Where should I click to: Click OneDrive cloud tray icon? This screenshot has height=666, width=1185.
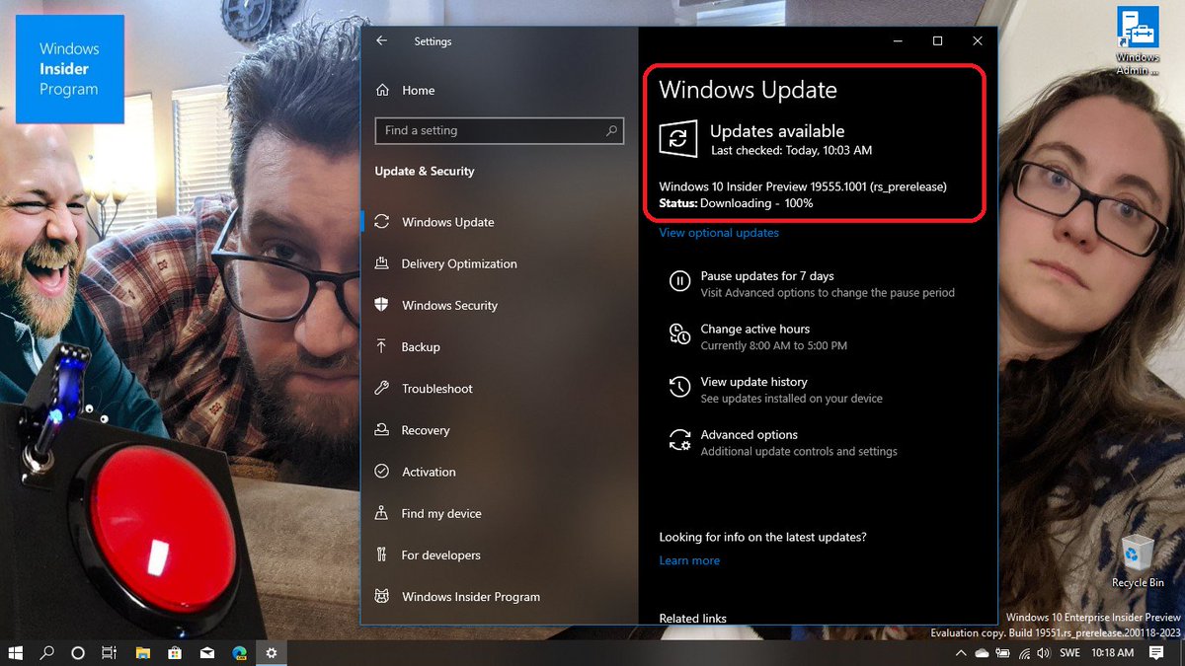tap(982, 653)
